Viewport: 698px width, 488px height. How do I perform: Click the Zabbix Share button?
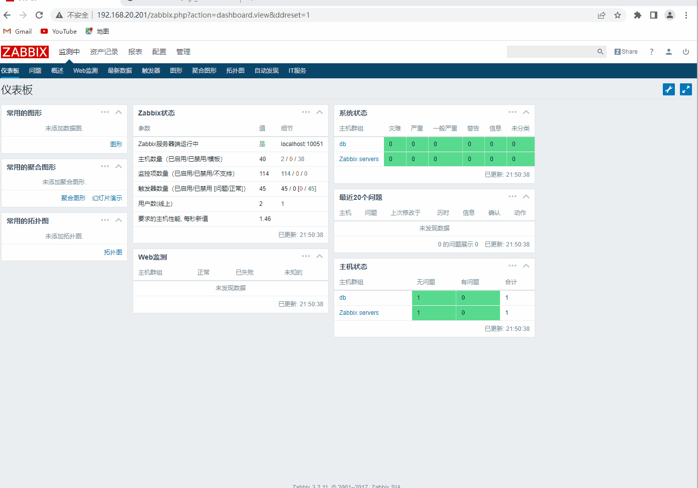pos(626,52)
